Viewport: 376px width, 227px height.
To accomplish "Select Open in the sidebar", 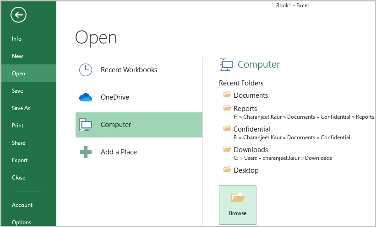I will (29, 74).
